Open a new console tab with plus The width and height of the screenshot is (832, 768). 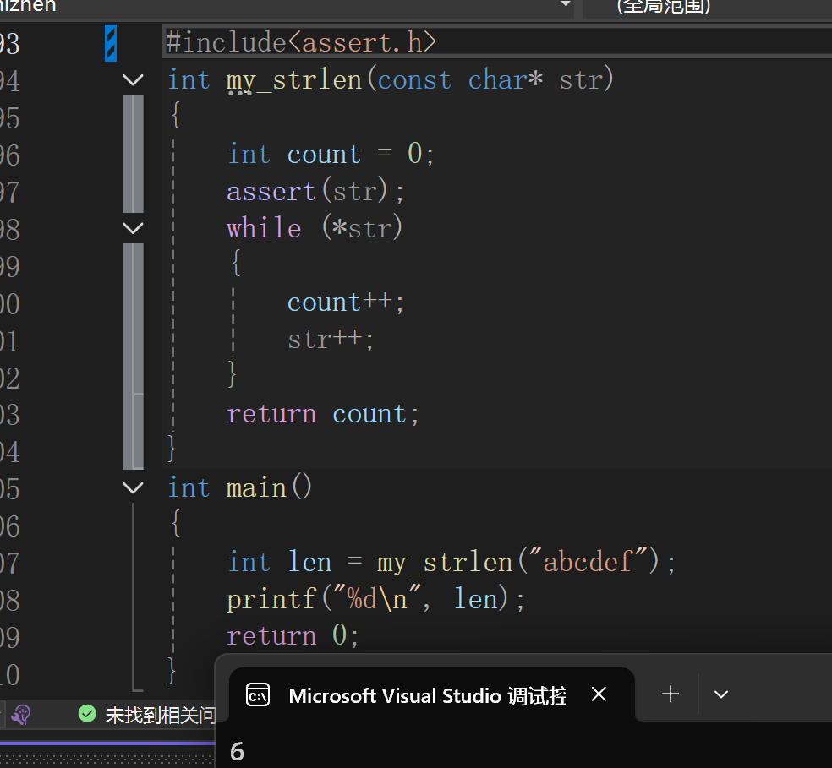671,694
